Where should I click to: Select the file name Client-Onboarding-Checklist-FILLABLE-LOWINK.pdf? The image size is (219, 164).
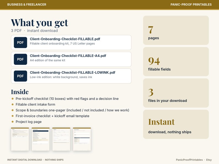pos(73,73)
